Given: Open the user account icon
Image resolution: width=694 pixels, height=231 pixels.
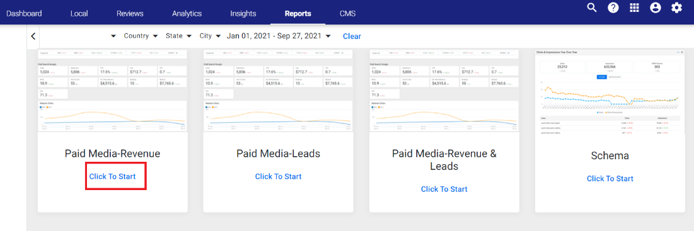Looking at the screenshot, I should (x=656, y=8).
